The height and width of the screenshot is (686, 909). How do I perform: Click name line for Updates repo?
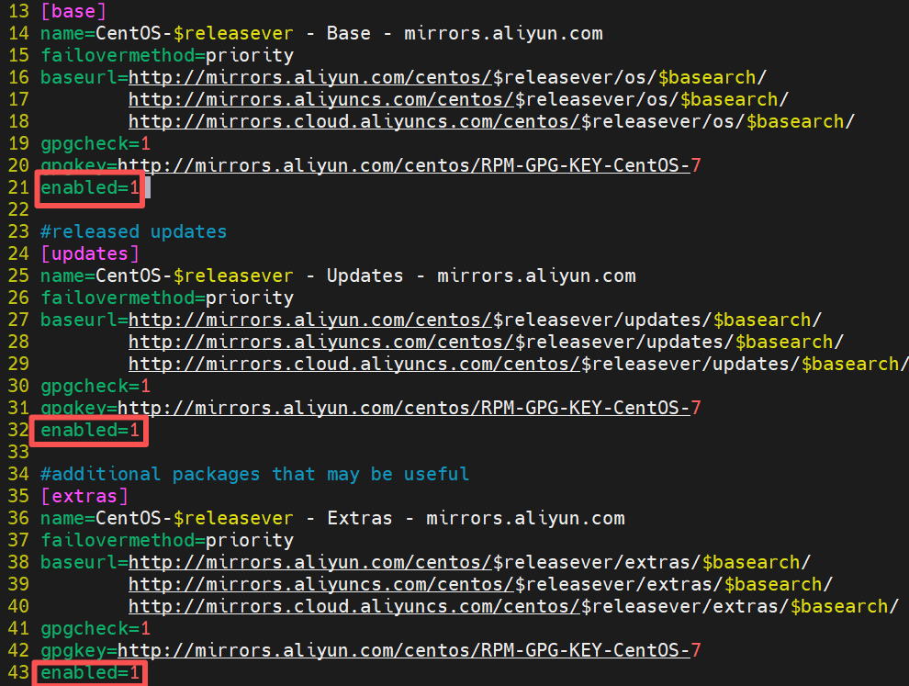pos(338,276)
